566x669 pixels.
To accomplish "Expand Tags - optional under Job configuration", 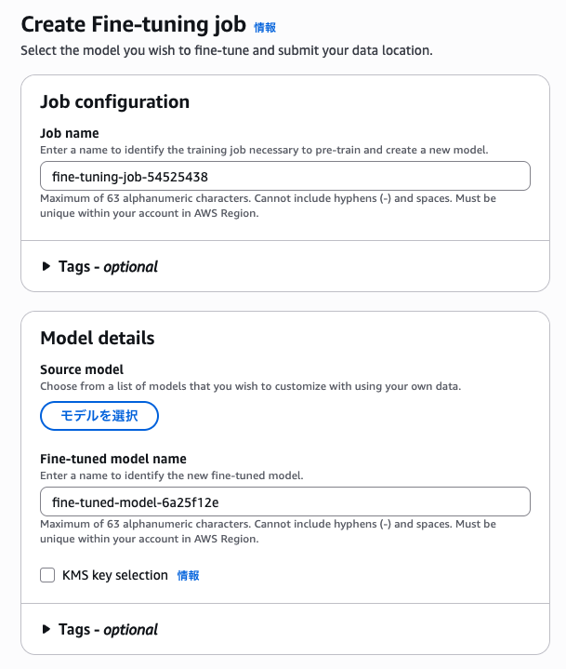I will pos(108,266).
